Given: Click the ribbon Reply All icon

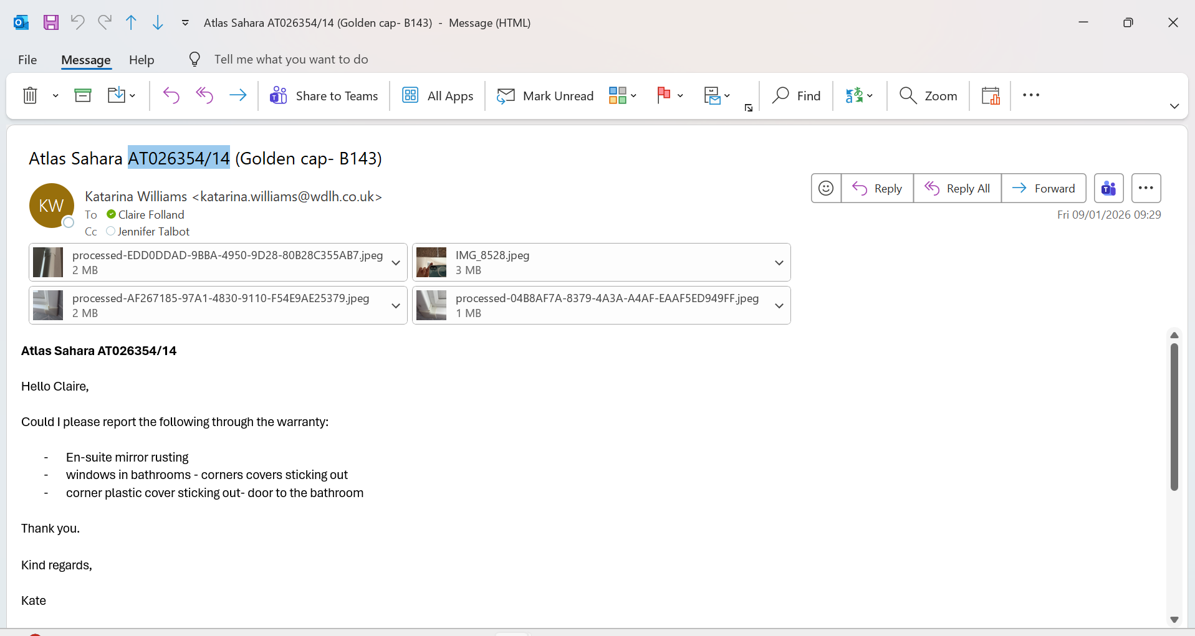Looking at the screenshot, I should point(204,95).
